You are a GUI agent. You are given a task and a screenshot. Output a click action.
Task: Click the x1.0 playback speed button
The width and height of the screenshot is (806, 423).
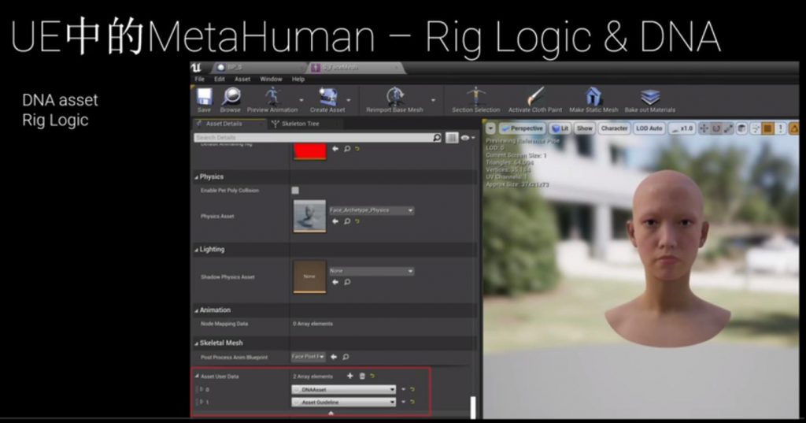click(682, 128)
